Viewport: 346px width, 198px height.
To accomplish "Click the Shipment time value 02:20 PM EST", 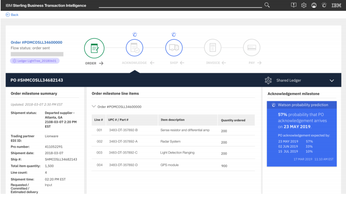I will [55, 179].
